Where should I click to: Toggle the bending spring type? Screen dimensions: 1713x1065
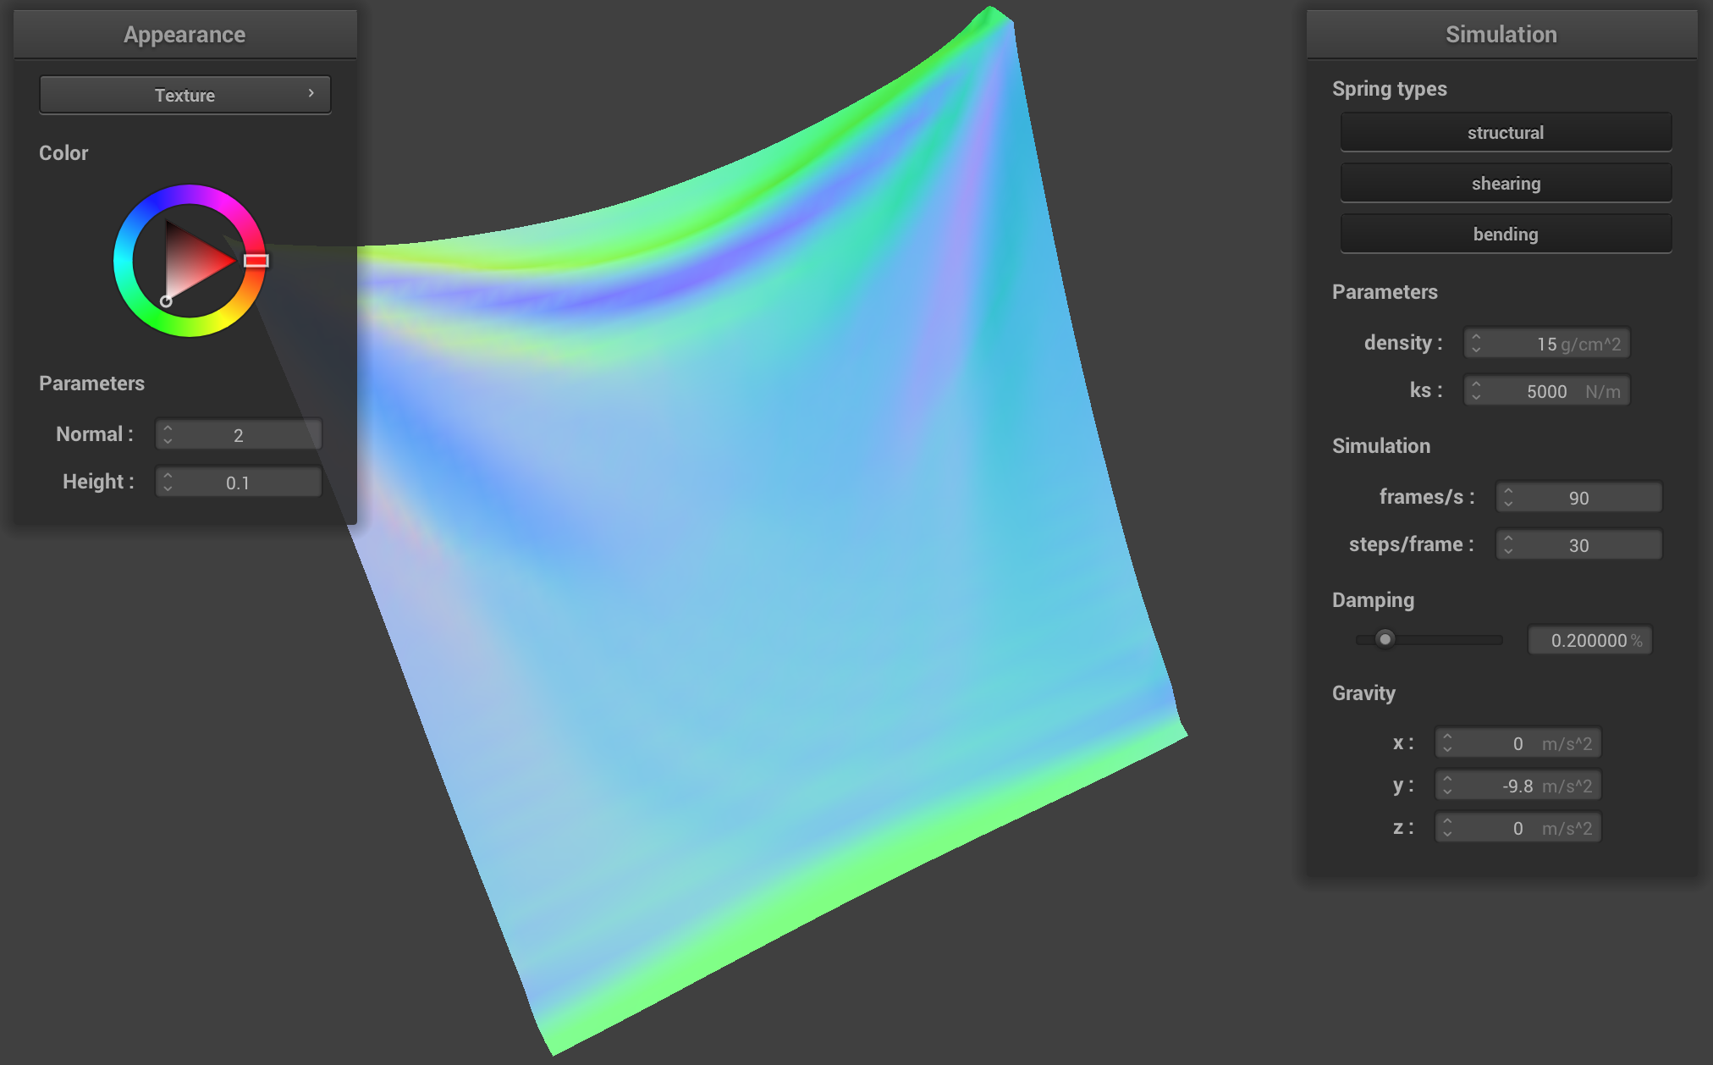coord(1506,234)
